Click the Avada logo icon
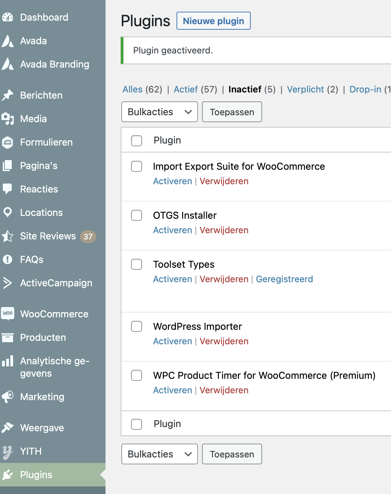 [x=7, y=41]
